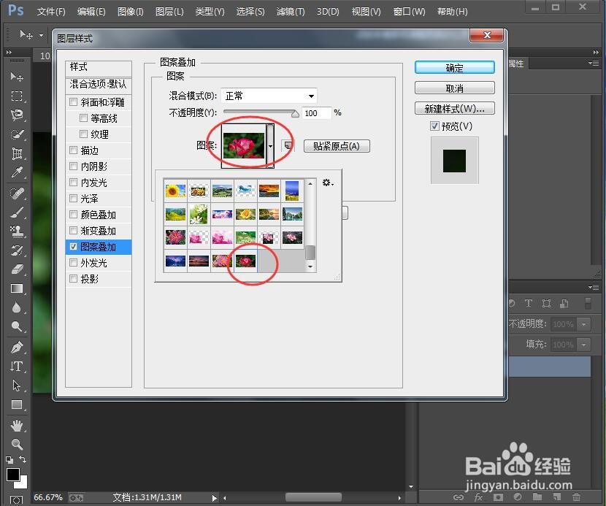The image size is (606, 506).
Task: Select the Path Selection tool
Action: (x=17, y=386)
